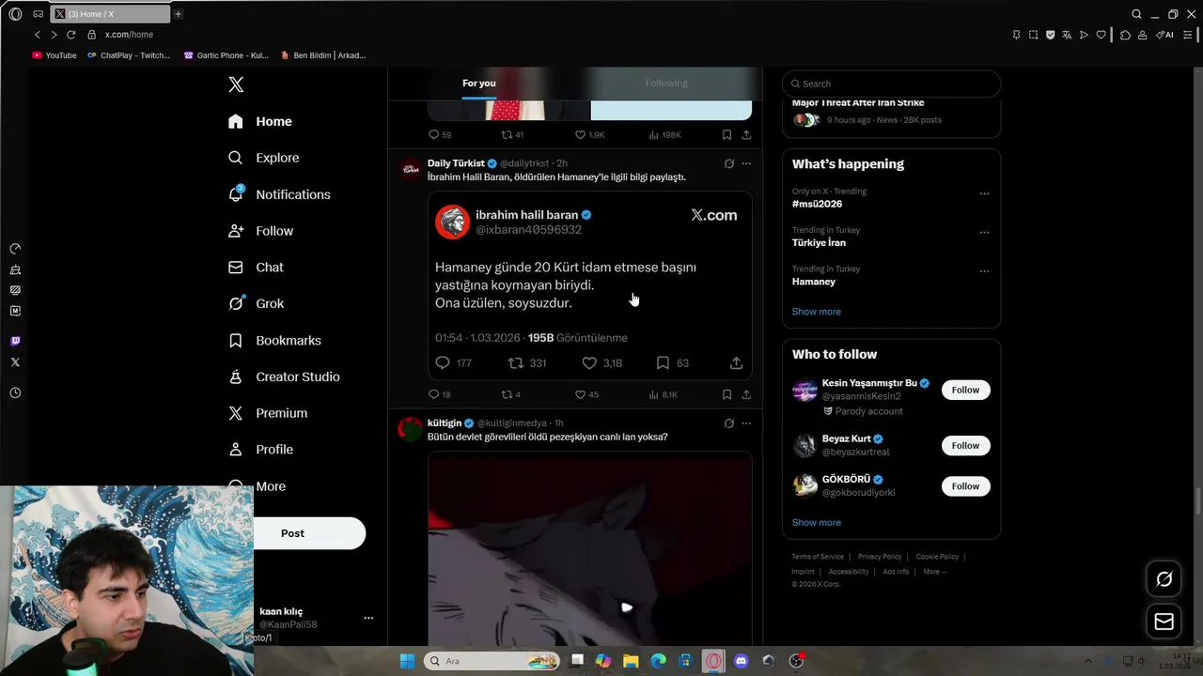Screen dimensions: 1203x676
Task: Open a new browser tab
Action: coord(178,14)
